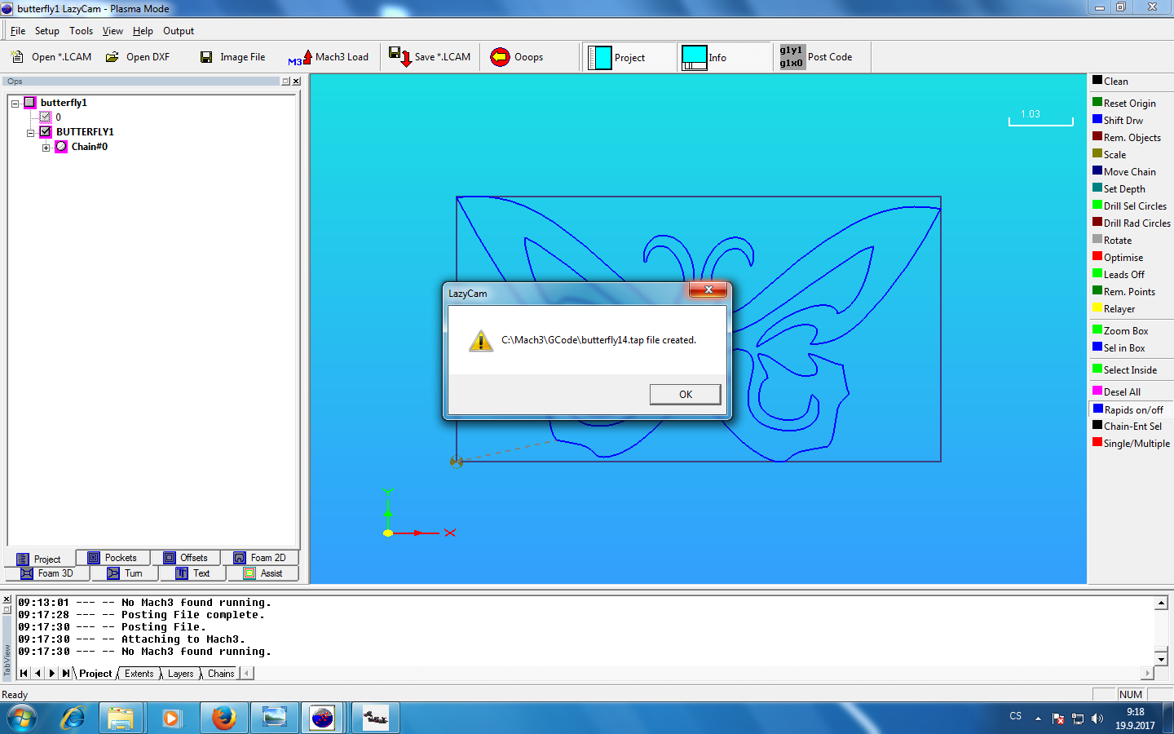Click the Mach3 Load icon
This screenshot has height=734, width=1174.
tap(300, 58)
